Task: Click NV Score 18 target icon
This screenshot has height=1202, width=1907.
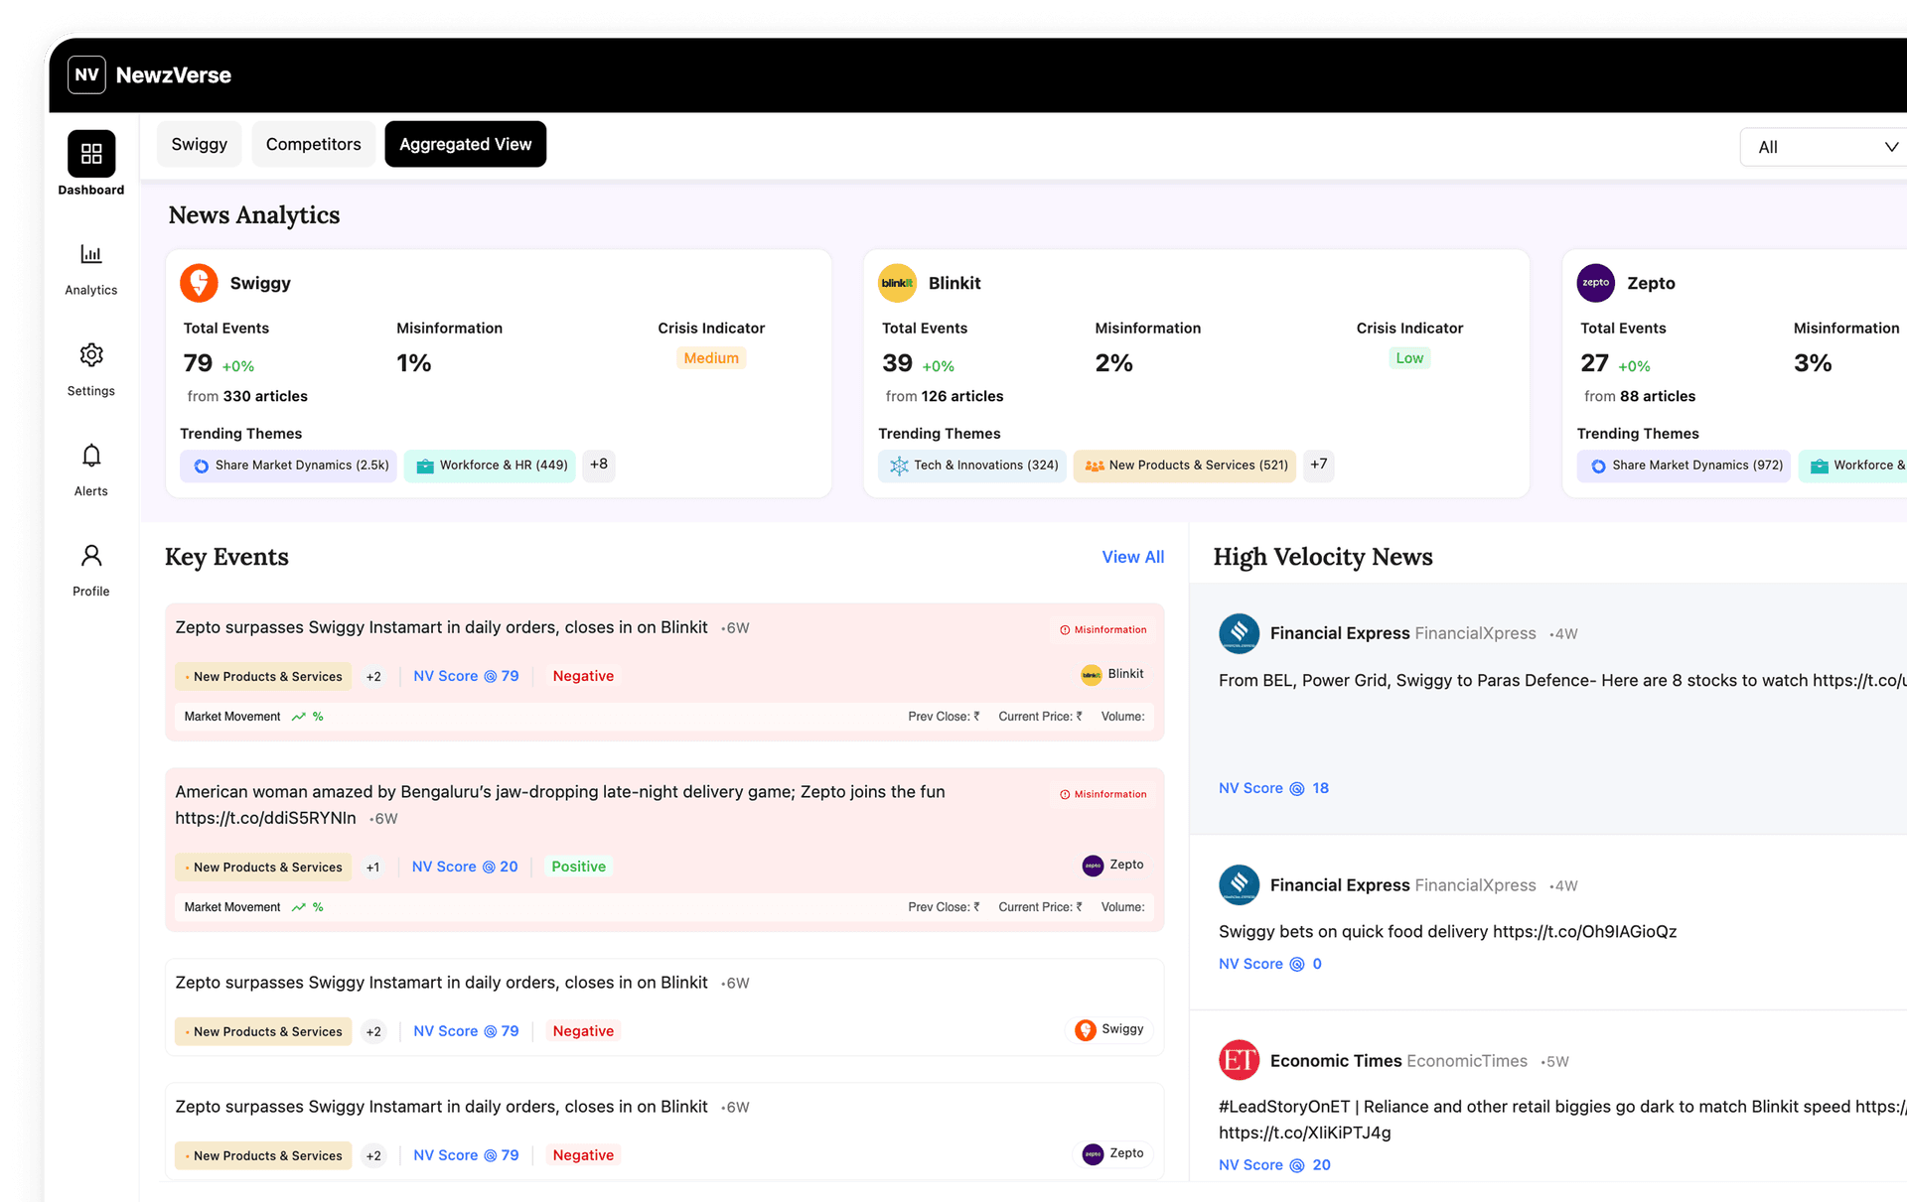Action: point(1296,789)
